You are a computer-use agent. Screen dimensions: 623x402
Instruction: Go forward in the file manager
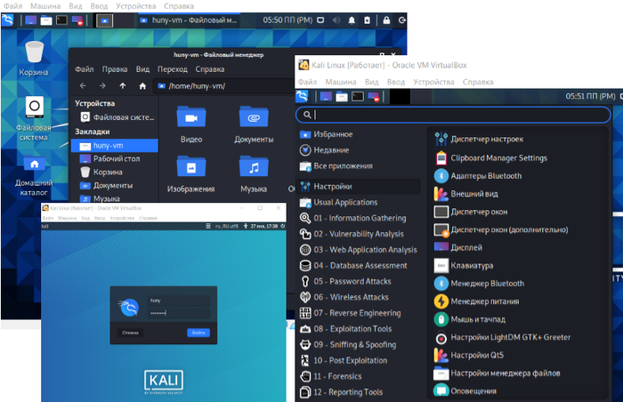point(102,85)
